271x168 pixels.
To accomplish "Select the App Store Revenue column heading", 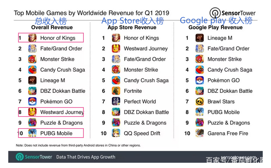I will pos(132,27).
